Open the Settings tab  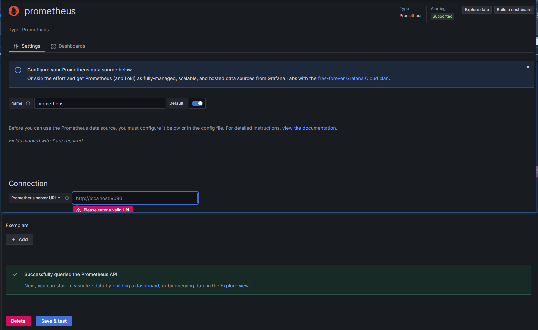coord(27,46)
